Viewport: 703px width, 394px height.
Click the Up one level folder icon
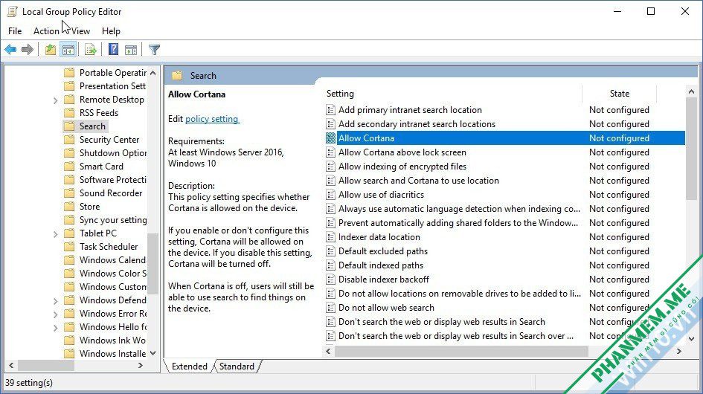(x=51, y=50)
